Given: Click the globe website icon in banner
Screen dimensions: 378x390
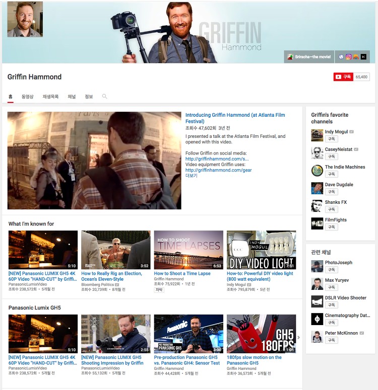Looking at the screenshot, I should pyautogui.click(x=341, y=57).
